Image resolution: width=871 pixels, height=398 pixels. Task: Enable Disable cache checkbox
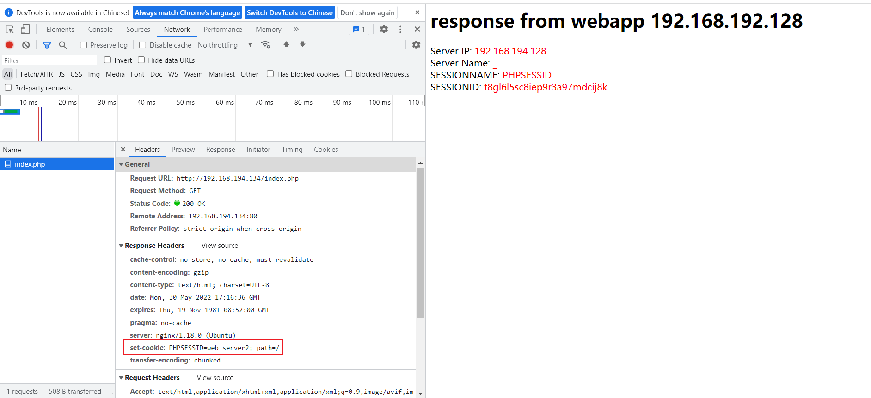[143, 45]
